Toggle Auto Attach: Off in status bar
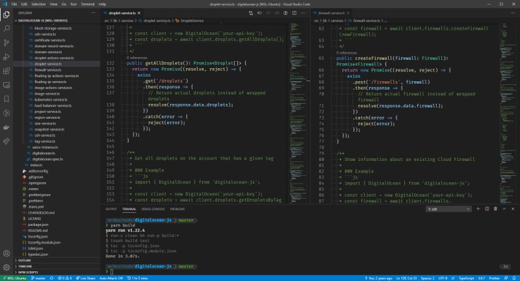Viewport: 520px width, 281px height. point(111,278)
